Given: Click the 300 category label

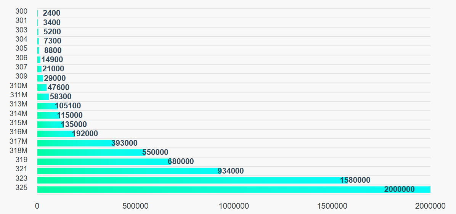Looking at the screenshot, I should point(21,11).
